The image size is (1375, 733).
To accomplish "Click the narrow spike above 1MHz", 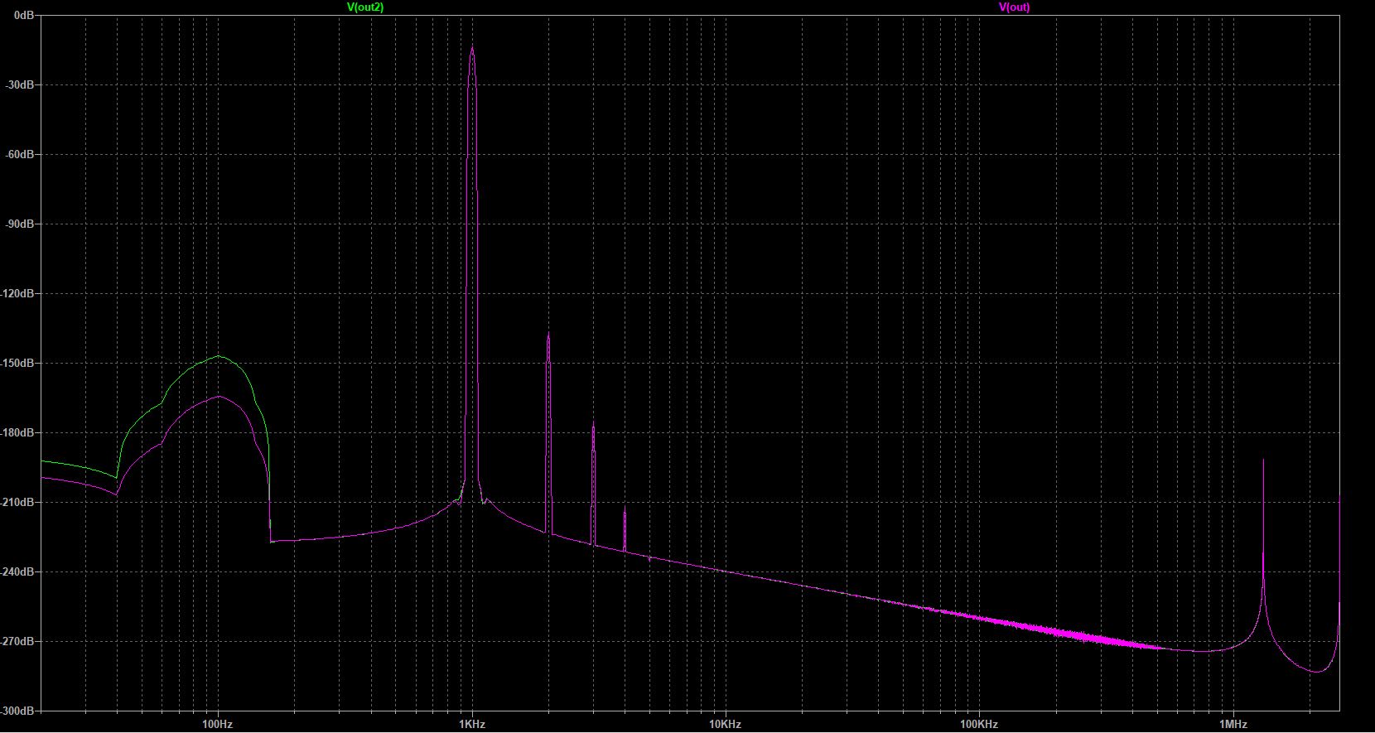I will 1263,461.
